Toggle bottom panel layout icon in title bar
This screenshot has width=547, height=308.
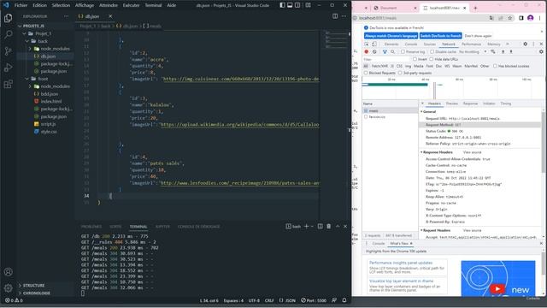(290, 5)
